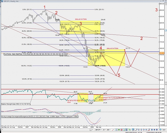Click the small right-arrow beside the gray square
The height and width of the screenshot is (133, 167).
[93, 130]
